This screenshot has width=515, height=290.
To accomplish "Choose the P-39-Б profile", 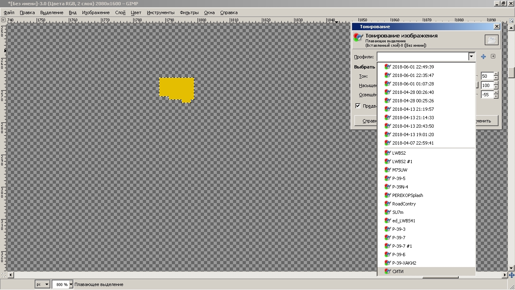I will 426,255.
